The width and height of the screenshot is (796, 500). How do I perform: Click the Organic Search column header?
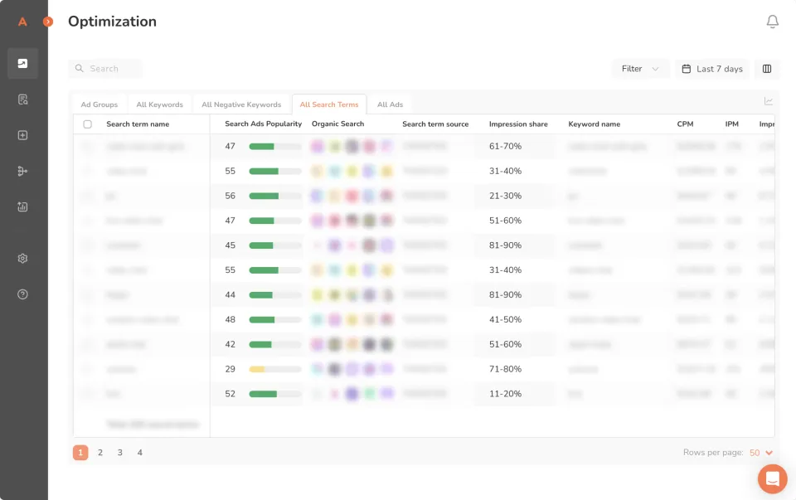point(337,124)
